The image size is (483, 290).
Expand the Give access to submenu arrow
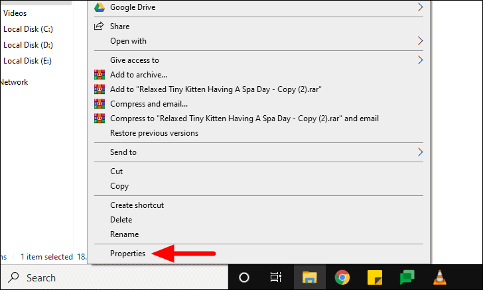pos(420,60)
